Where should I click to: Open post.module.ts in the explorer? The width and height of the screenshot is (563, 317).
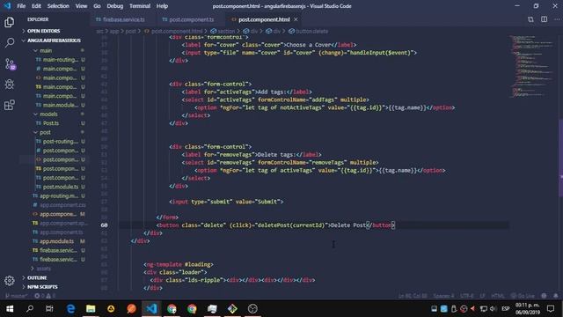point(61,187)
